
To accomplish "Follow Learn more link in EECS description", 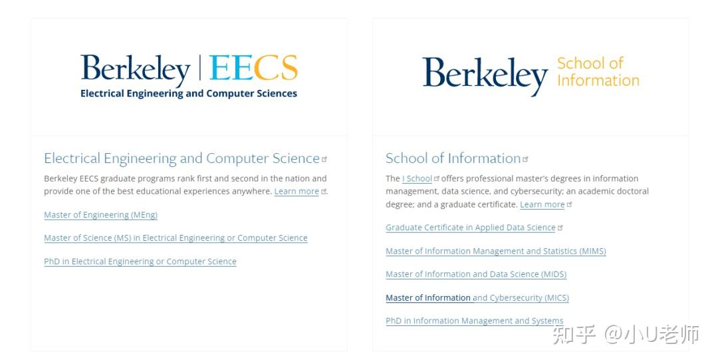I will tap(297, 192).
